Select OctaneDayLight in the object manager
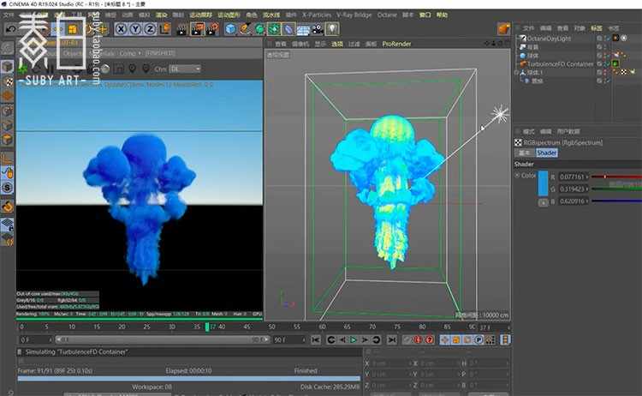The image size is (642, 396). 549,38
